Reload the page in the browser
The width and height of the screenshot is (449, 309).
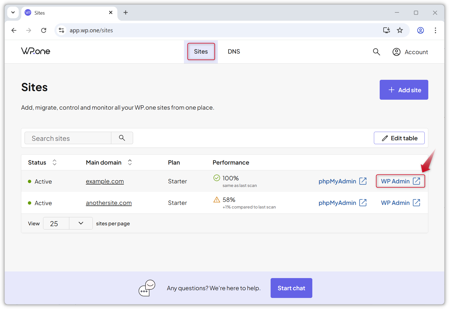pyautogui.click(x=43, y=30)
